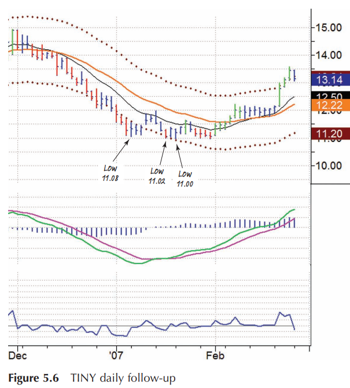The width and height of the screenshot is (350, 388).
Task: Click the 14.00 price axis label
Action: coord(329,55)
